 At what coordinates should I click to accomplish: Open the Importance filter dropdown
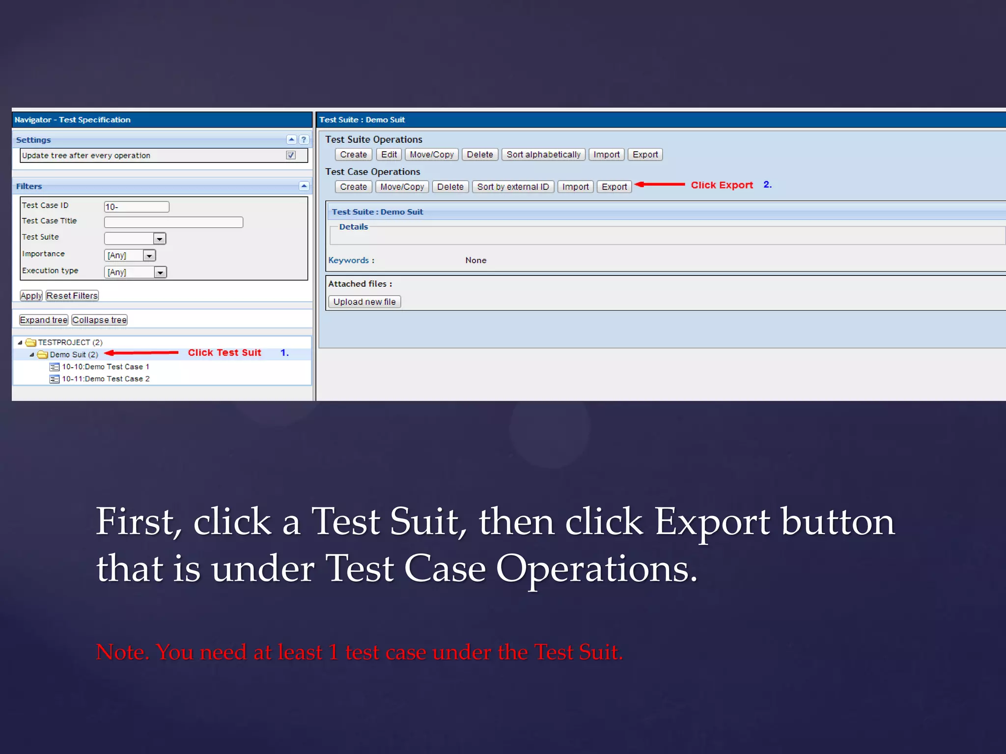click(x=149, y=255)
